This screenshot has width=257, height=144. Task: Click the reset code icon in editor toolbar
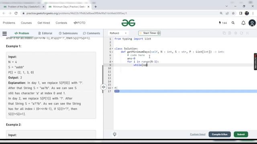241,33
